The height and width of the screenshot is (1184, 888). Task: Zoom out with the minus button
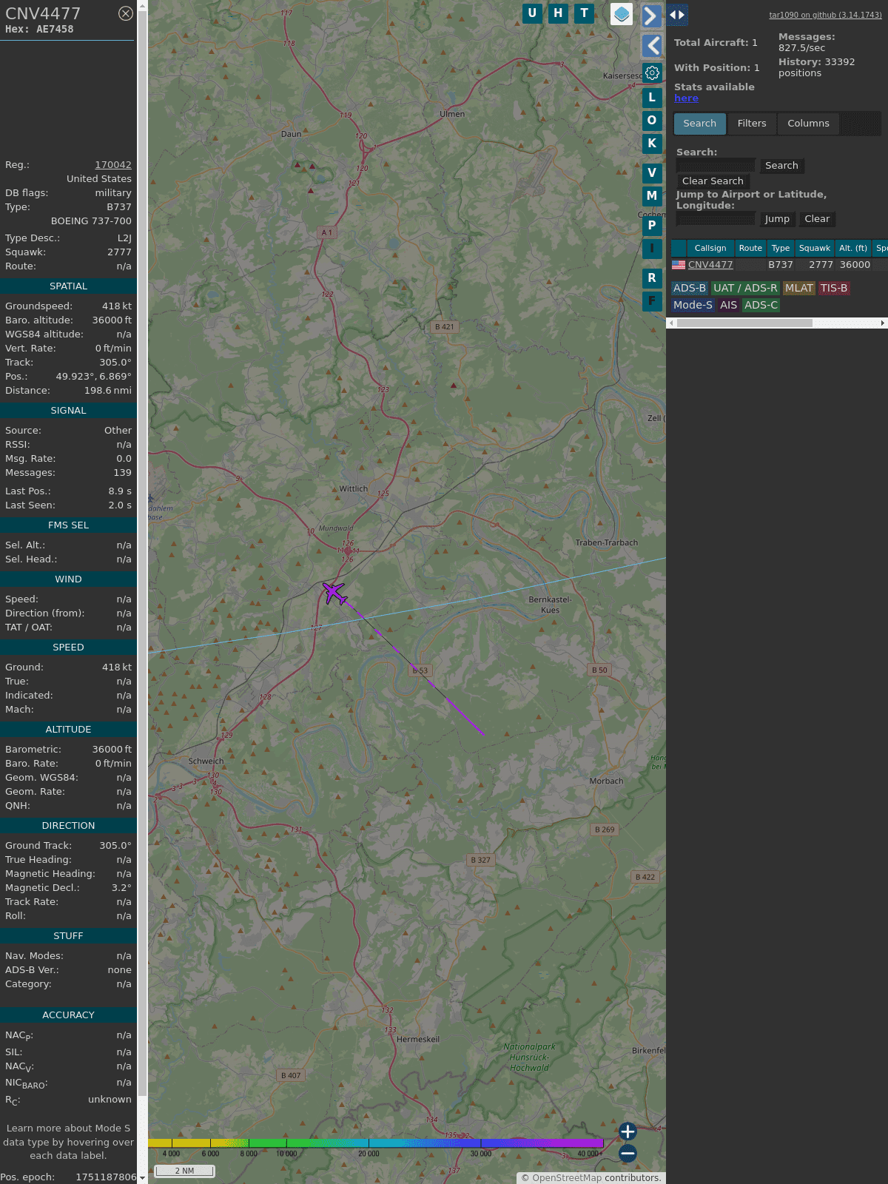click(628, 1153)
